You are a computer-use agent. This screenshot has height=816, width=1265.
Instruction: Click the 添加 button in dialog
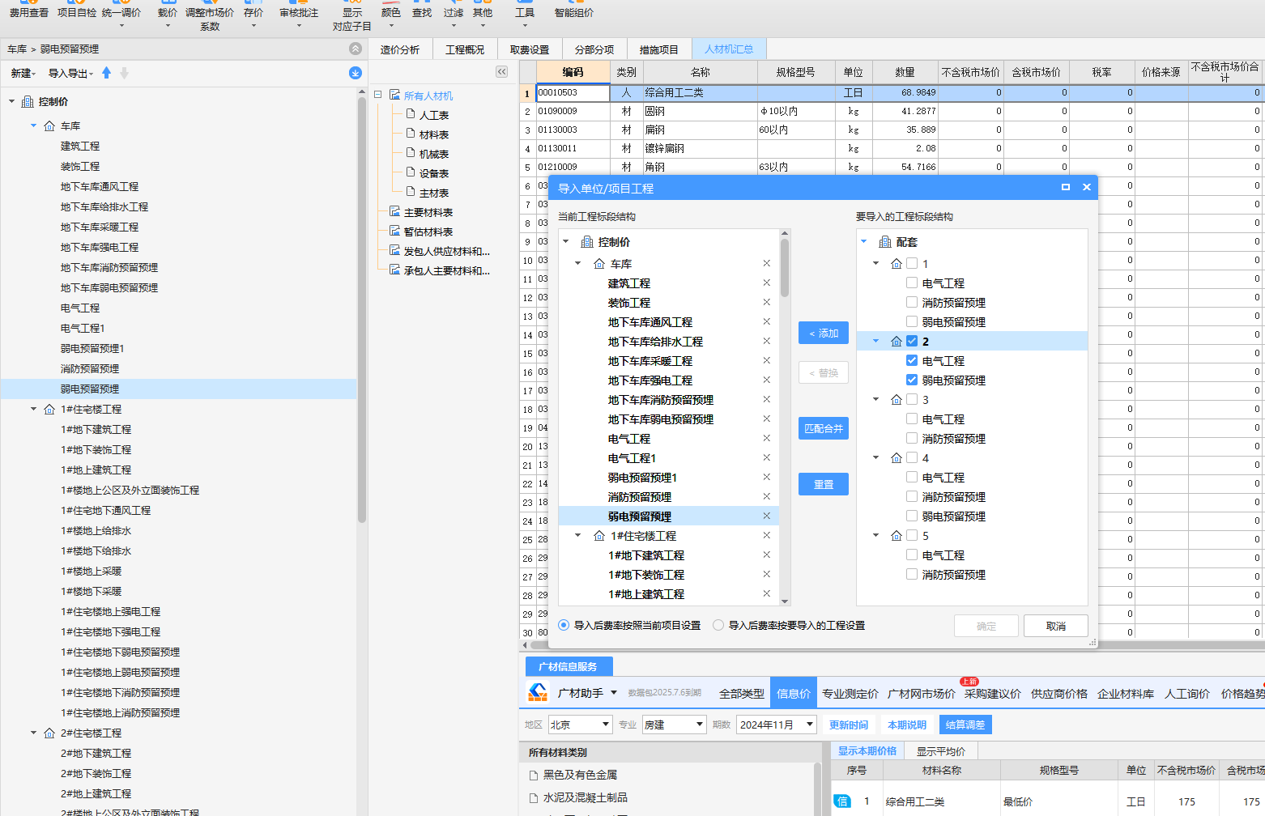(824, 333)
